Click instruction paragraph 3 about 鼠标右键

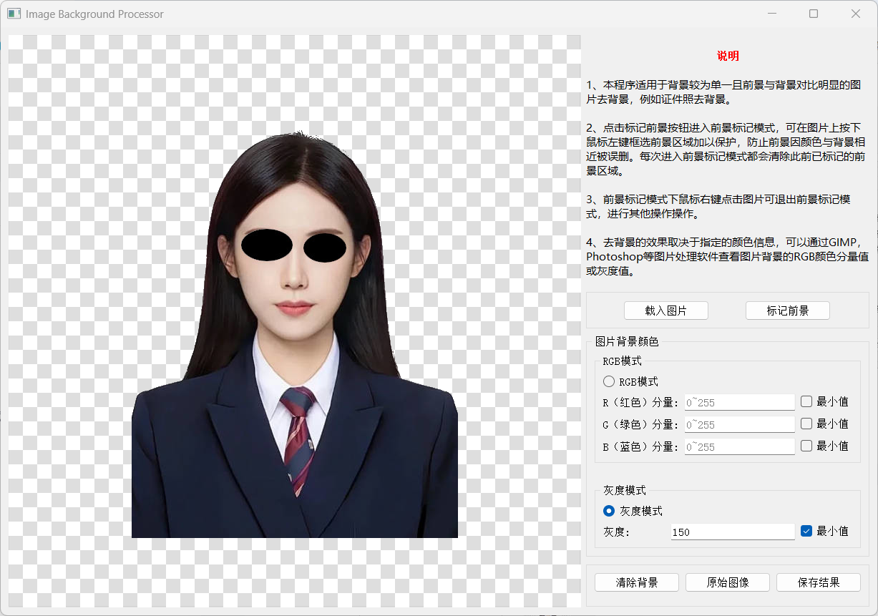point(718,207)
